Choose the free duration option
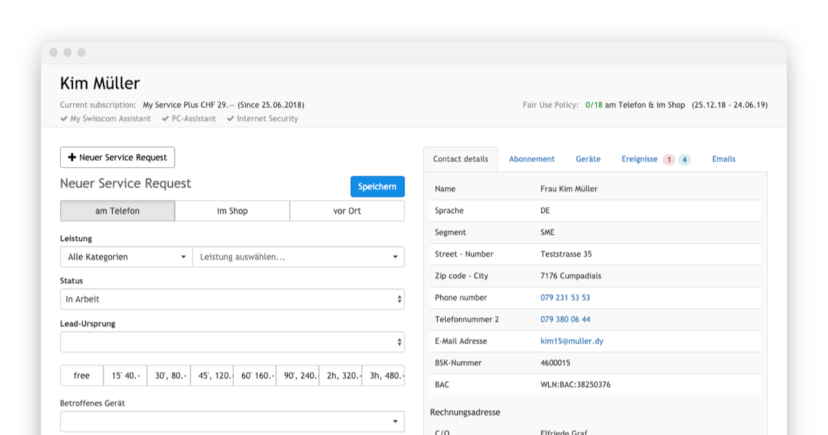Image resolution: width=828 pixels, height=435 pixels. click(x=81, y=376)
